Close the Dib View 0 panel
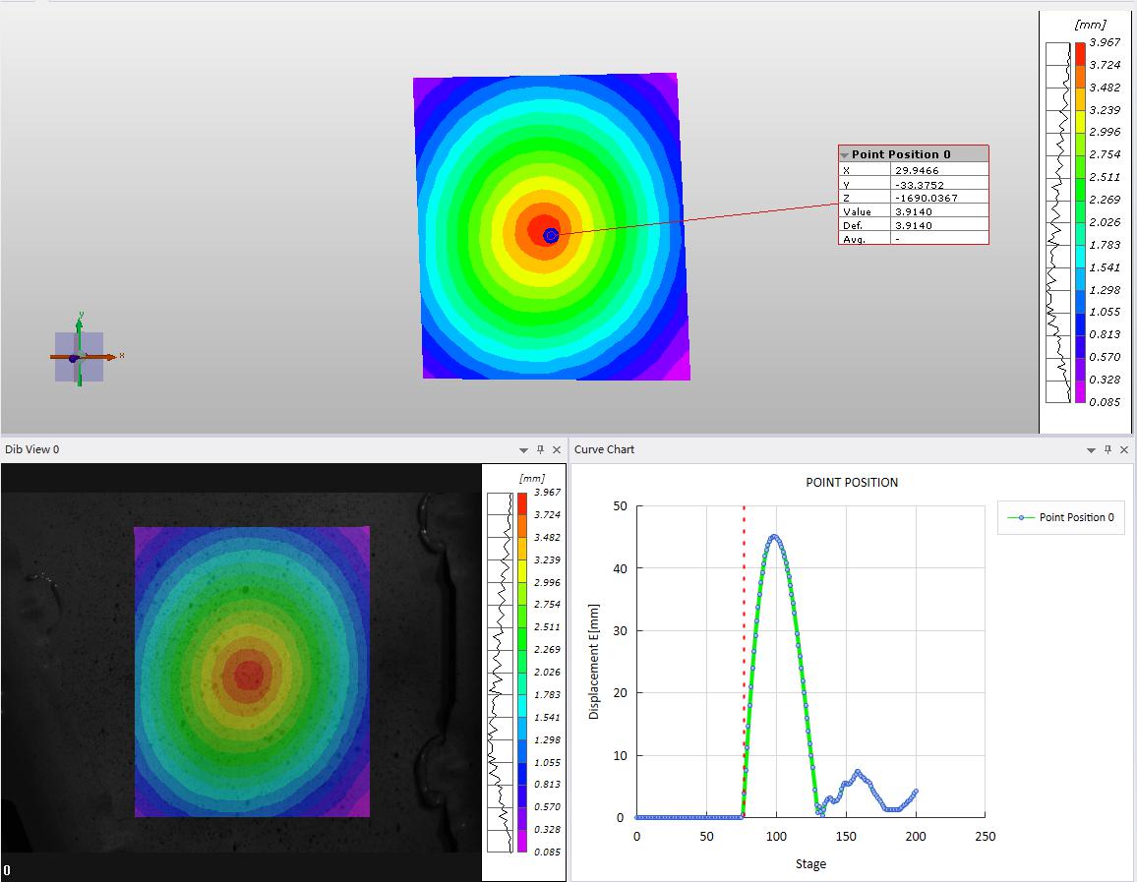The width and height of the screenshot is (1137, 882). pyautogui.click(x=557, y=449)
